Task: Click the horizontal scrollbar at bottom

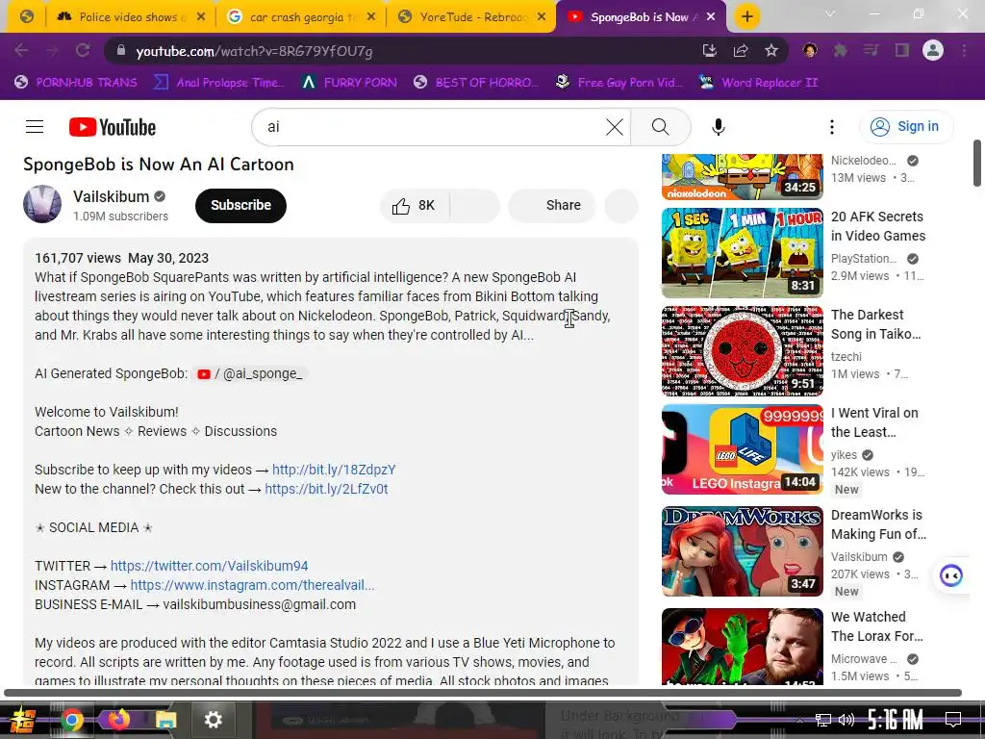Action: 483,693
